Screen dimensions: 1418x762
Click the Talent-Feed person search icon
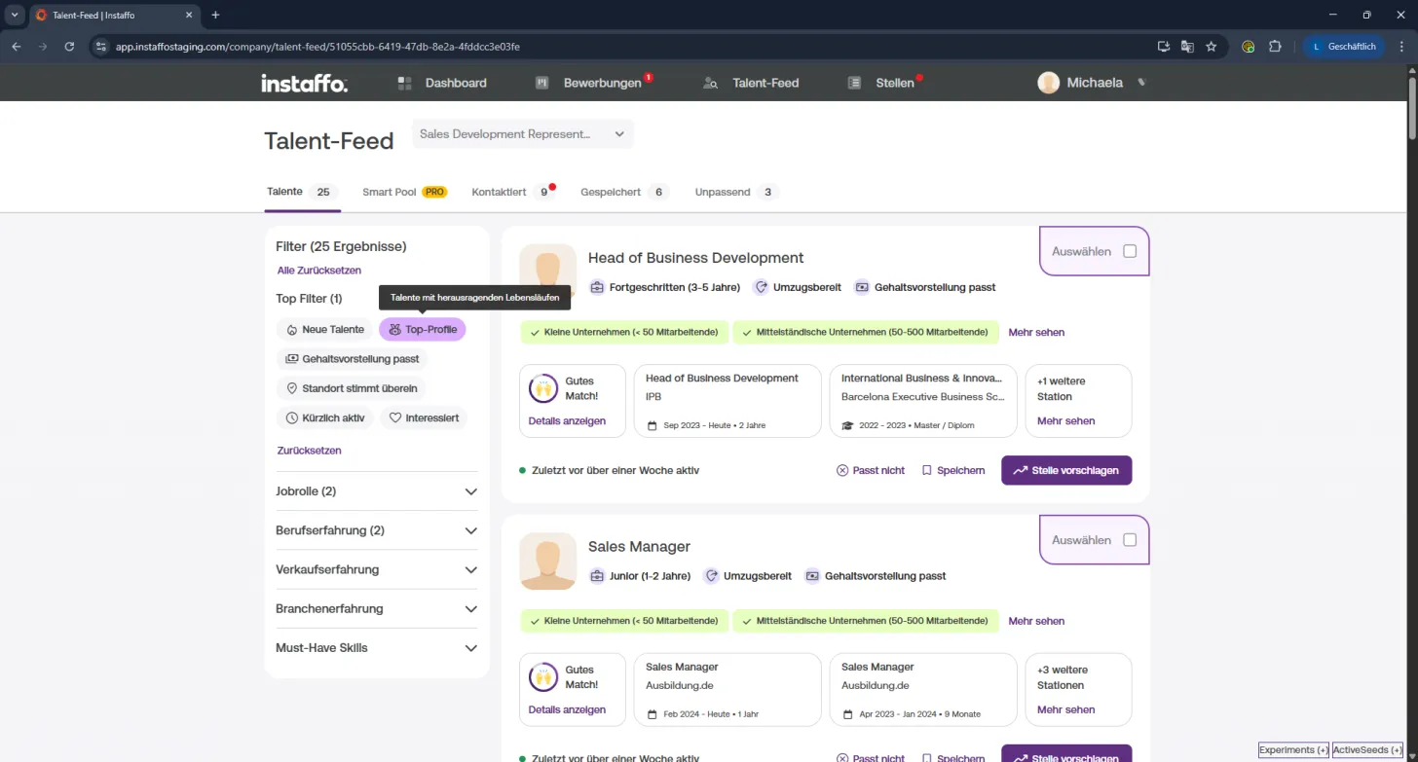(x=711, y=83)
